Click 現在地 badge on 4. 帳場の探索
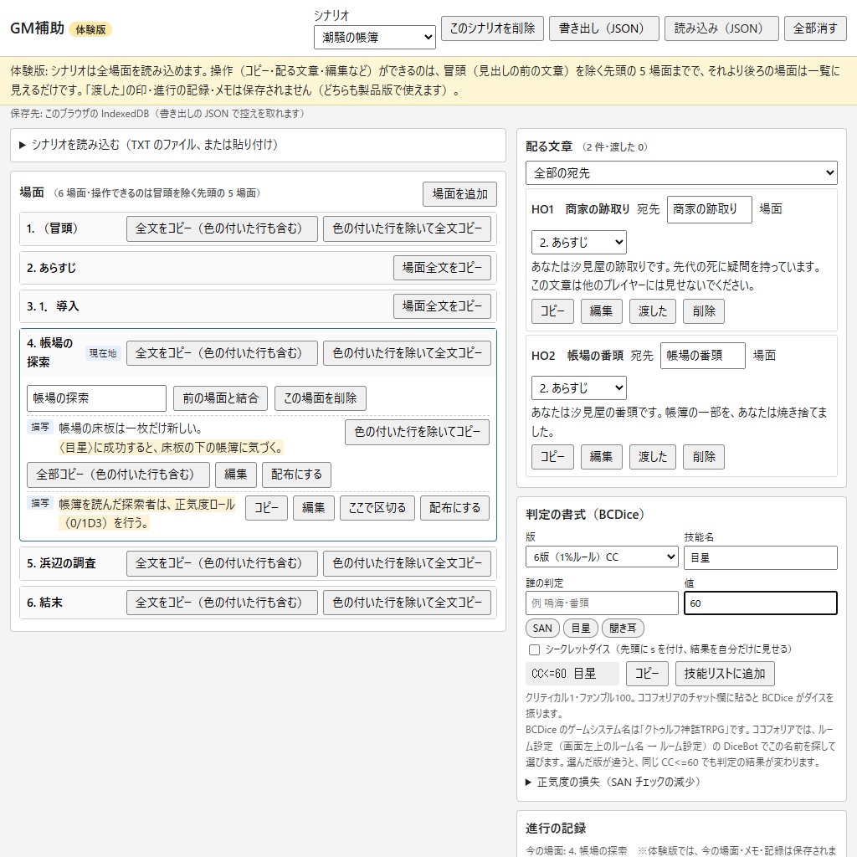 [103, 354]
